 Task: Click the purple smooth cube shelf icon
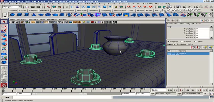98,15
